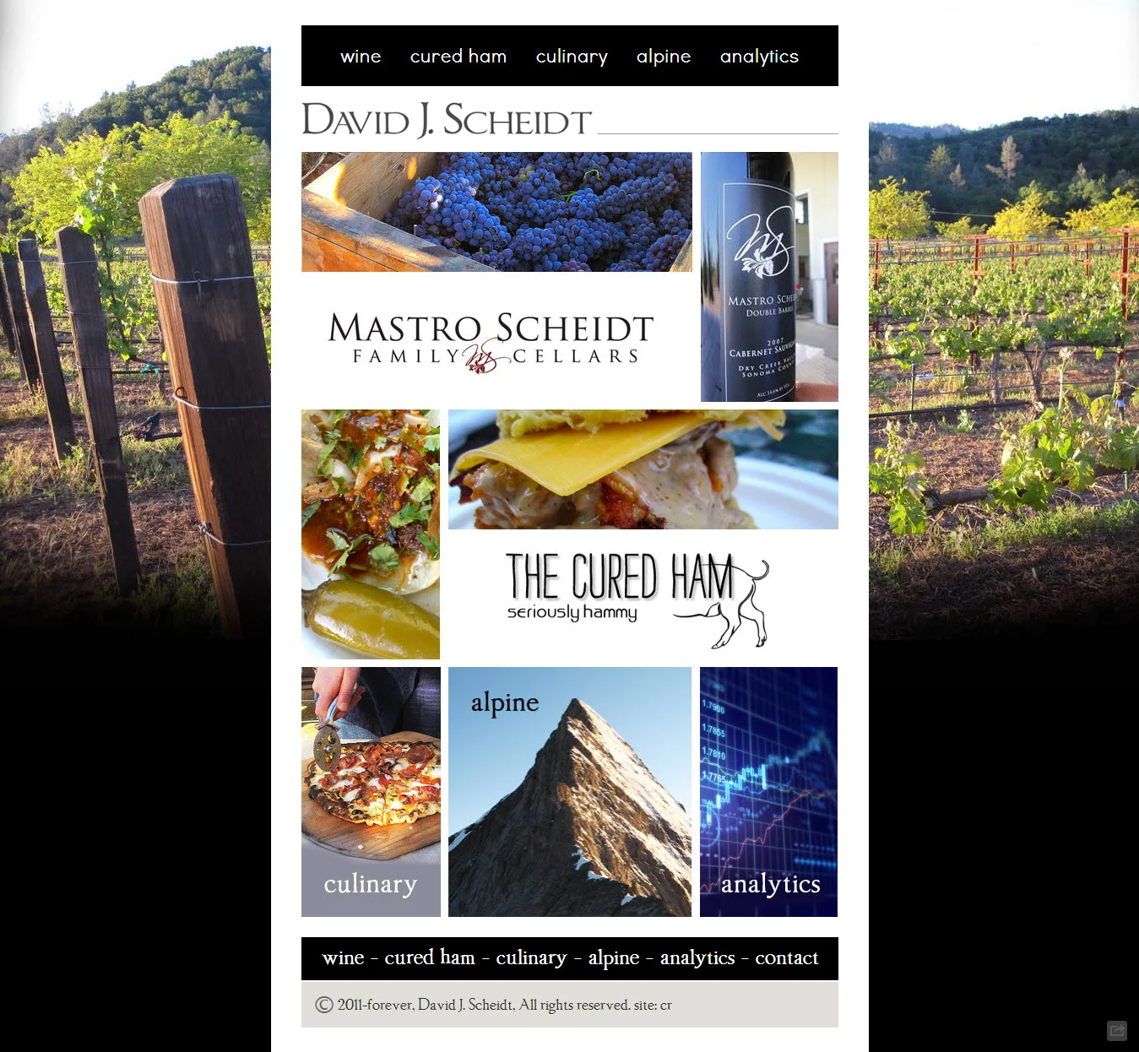Open the taco with pepper photo
This screenshot has height=1052, width=1139.
point(371,534)
